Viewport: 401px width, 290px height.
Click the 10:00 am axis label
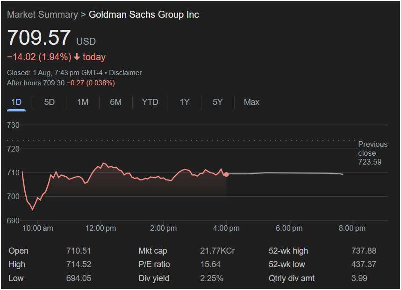38,228
